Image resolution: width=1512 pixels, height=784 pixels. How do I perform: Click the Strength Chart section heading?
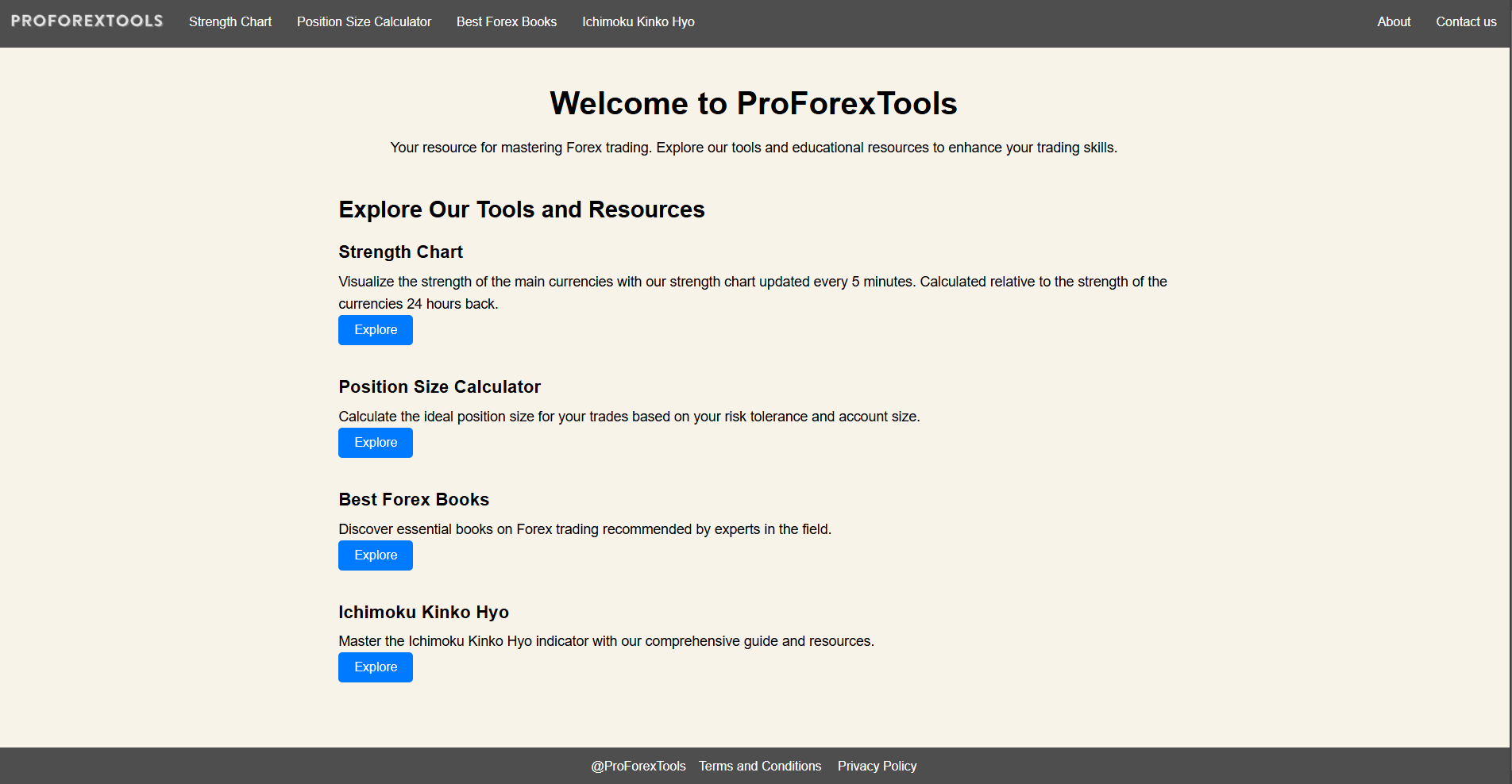pos(400,252)
